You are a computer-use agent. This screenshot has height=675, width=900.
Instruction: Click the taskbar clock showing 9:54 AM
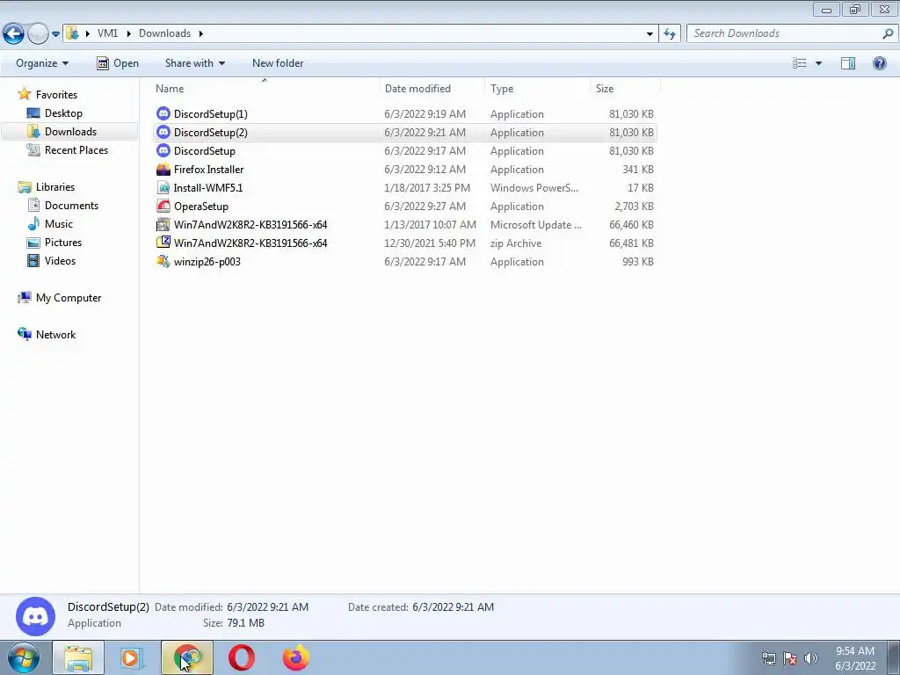click(855, 658)
